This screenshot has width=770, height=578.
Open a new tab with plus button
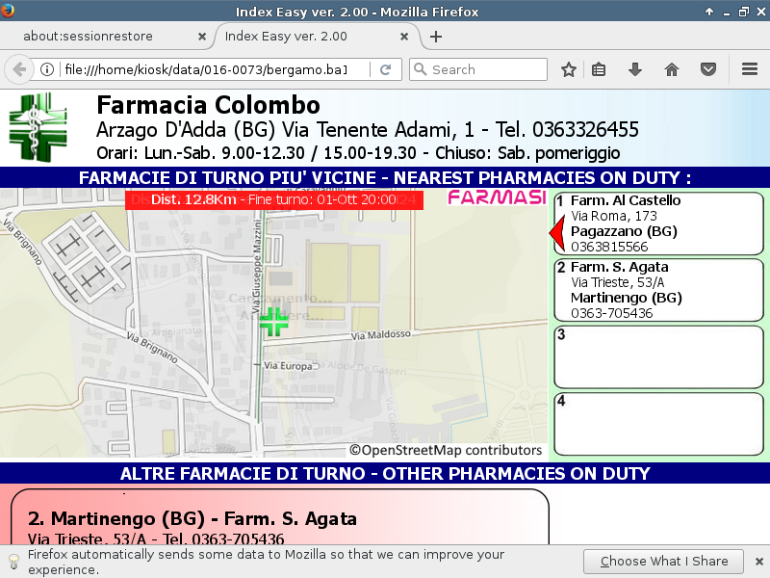(x=436, y=37)
